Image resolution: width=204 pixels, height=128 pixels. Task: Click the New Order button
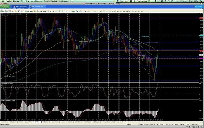29,11
